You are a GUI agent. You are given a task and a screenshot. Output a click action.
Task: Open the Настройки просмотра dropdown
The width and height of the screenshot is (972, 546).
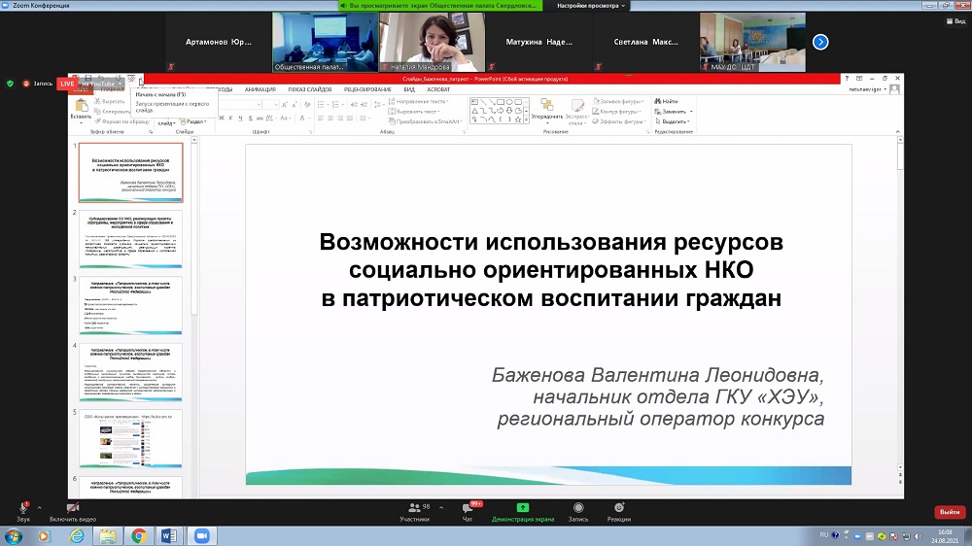click(591, 6)
